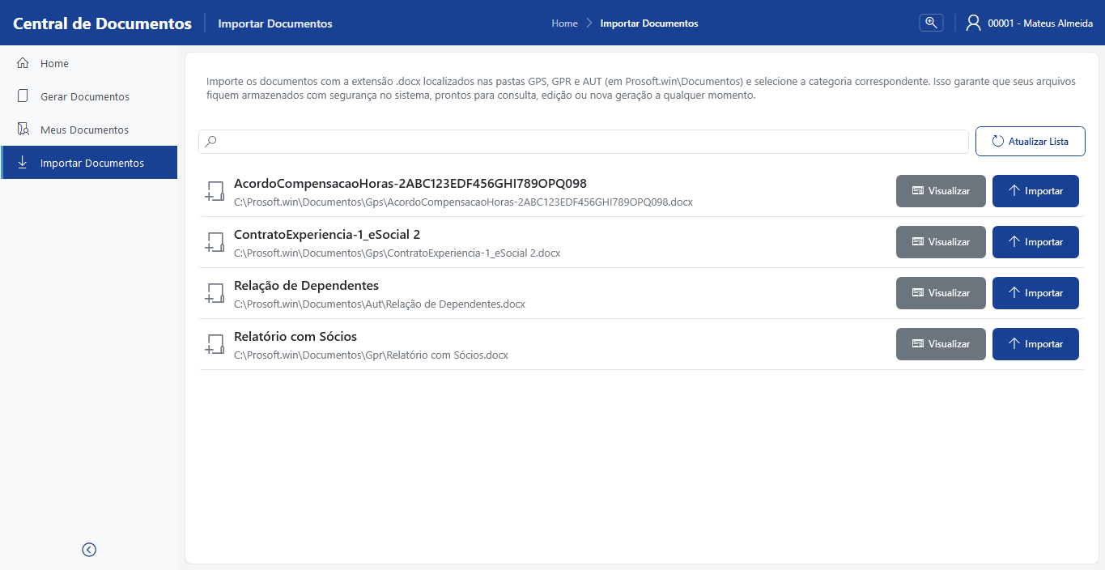Screen dimensions: 1105x570
Task: Click the title Relação de Dependentes
Action: pyautogui.click(x=306, y=285)
